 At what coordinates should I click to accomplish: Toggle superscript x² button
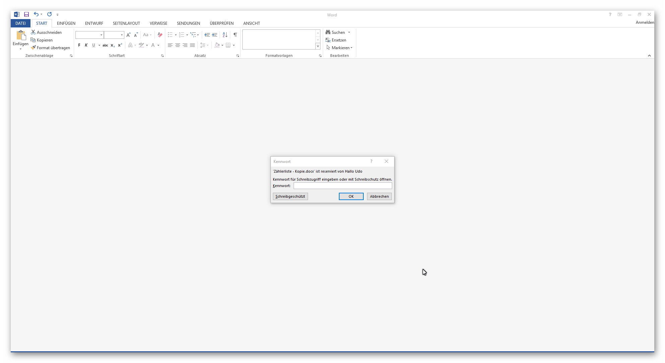pos(120,45)
